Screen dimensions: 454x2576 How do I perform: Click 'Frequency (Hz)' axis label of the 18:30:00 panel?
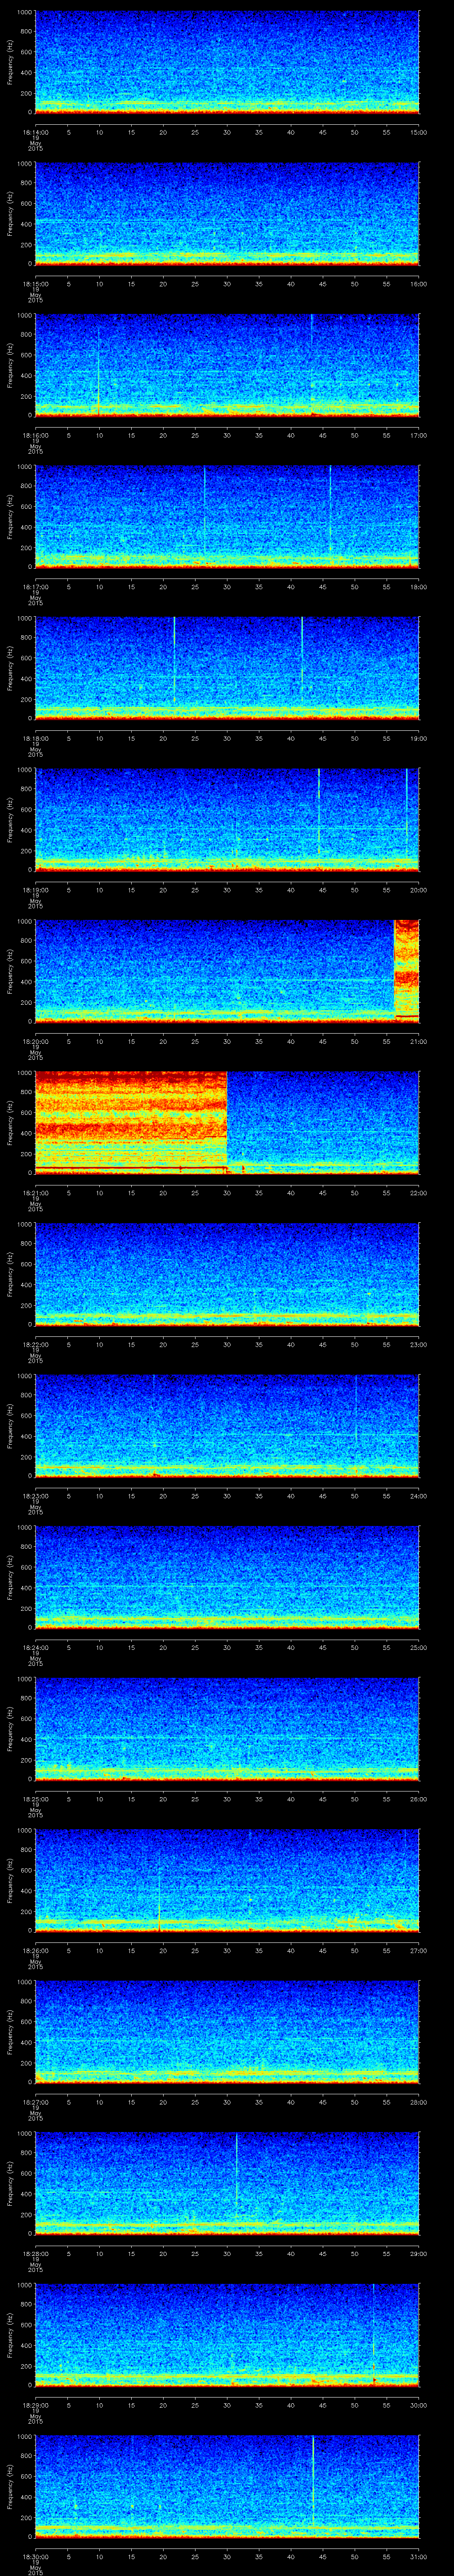(x=10, y=2488)
